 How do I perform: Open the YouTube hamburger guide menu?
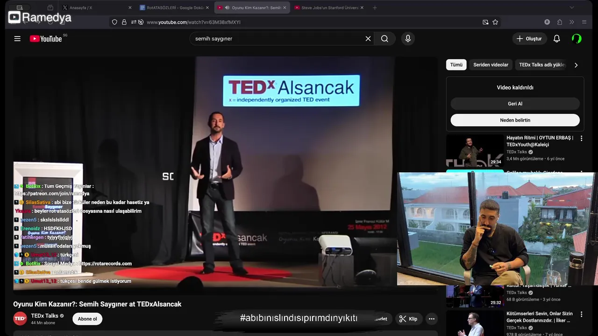17,39
